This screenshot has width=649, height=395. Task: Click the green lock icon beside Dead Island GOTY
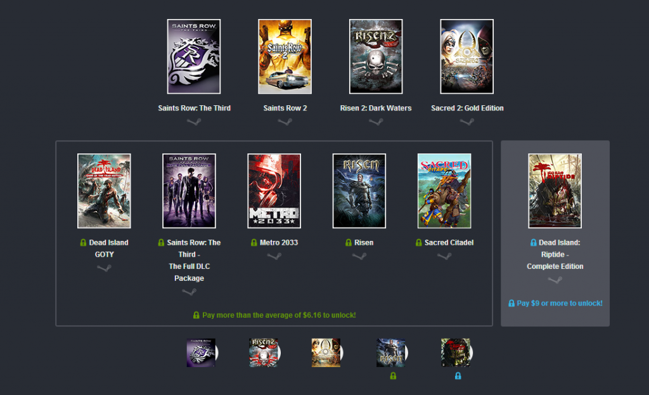(83, 243)
